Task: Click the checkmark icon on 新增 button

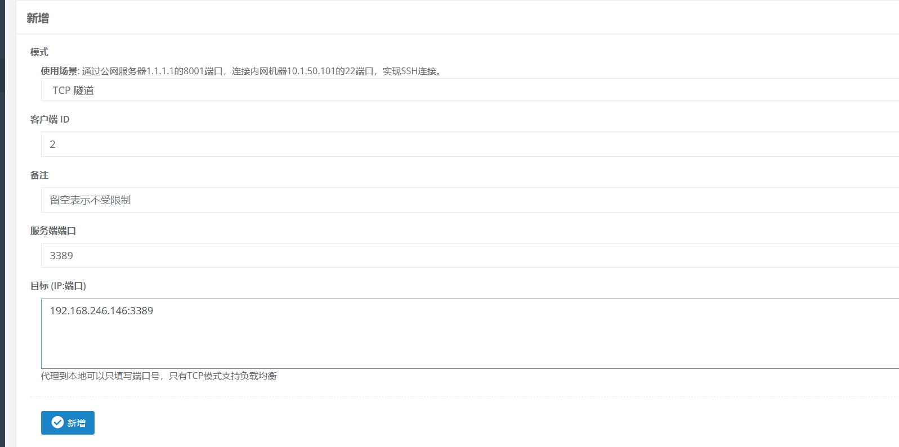Action: click(57, 422)
